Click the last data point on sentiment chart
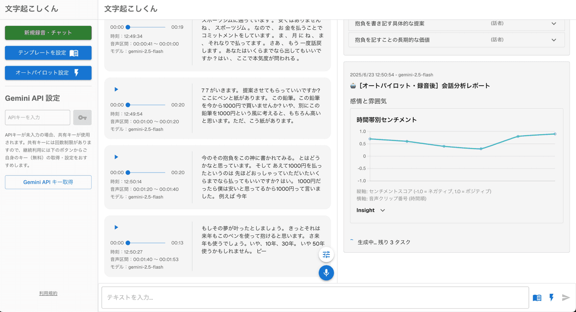This screenshot has width=576, height=312. (555, 134)
